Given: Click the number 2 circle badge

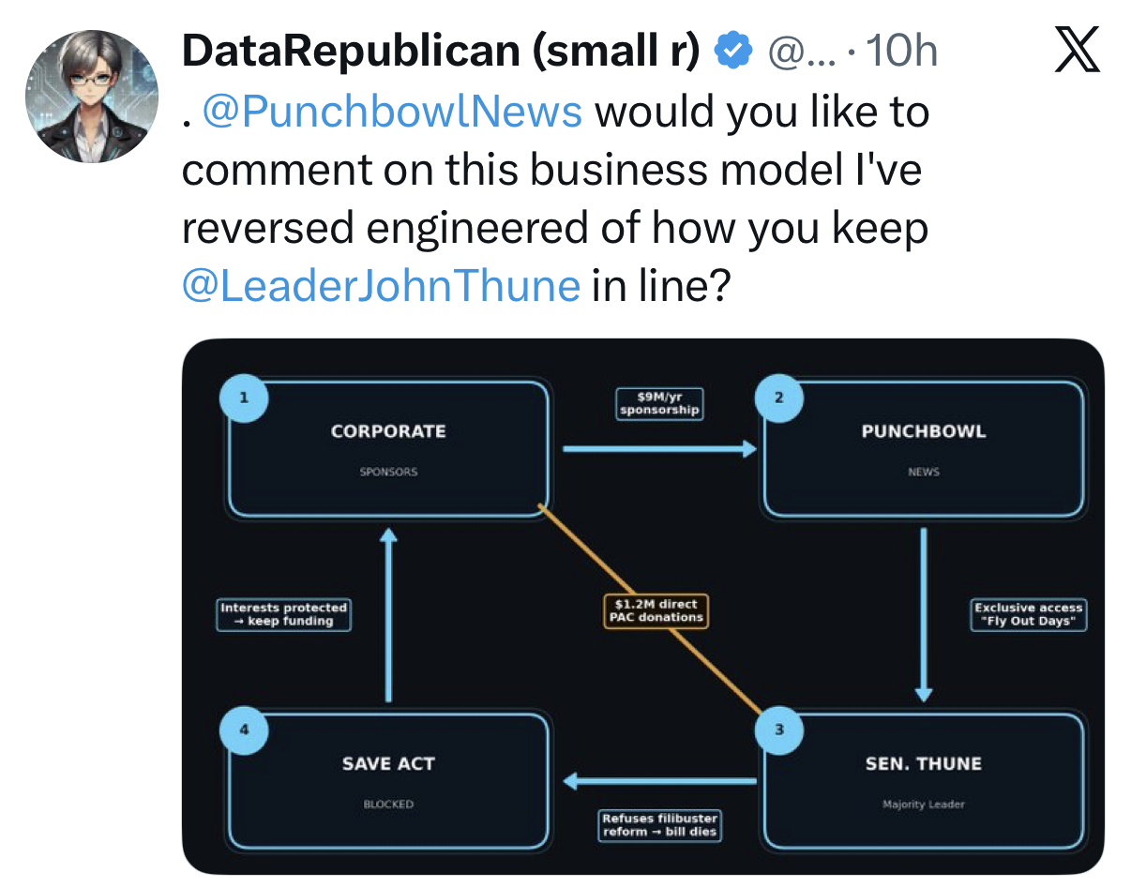Looking at the screenshot, I should point(778,398).
